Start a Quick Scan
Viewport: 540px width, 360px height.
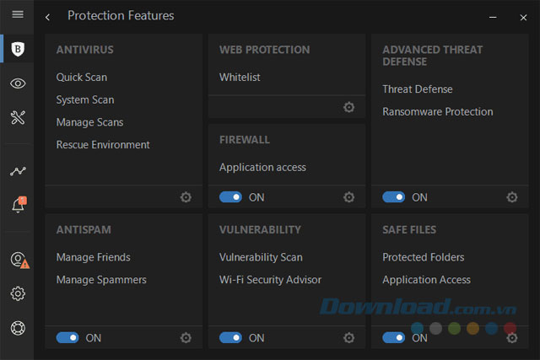click(82, 78)
